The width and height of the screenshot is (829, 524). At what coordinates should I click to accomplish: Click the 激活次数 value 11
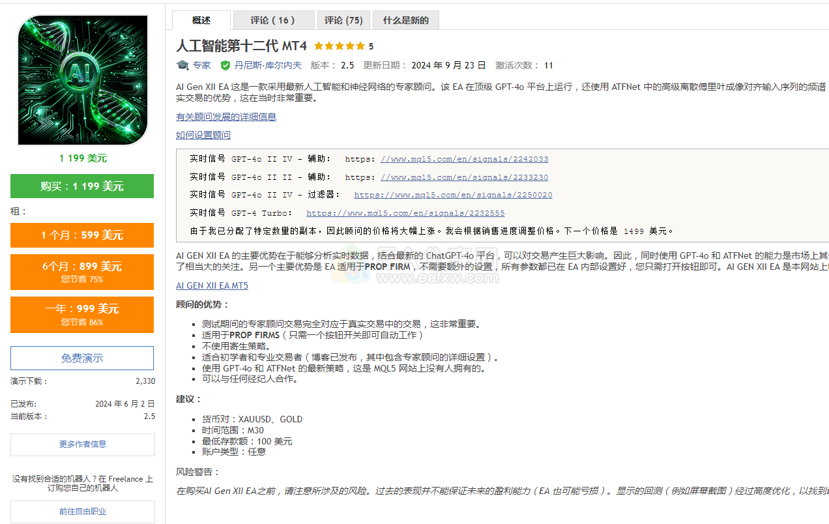(549, 65)
